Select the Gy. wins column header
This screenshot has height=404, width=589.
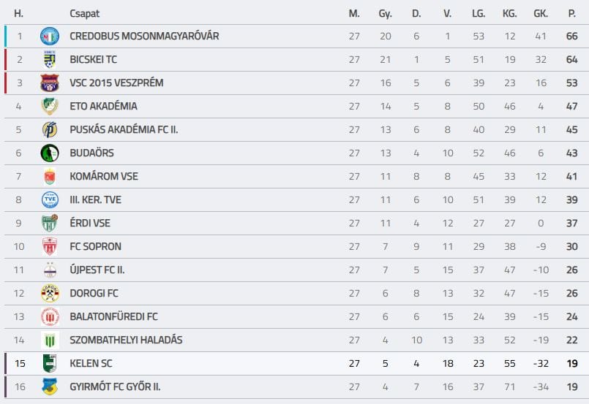tap(385, 13)
